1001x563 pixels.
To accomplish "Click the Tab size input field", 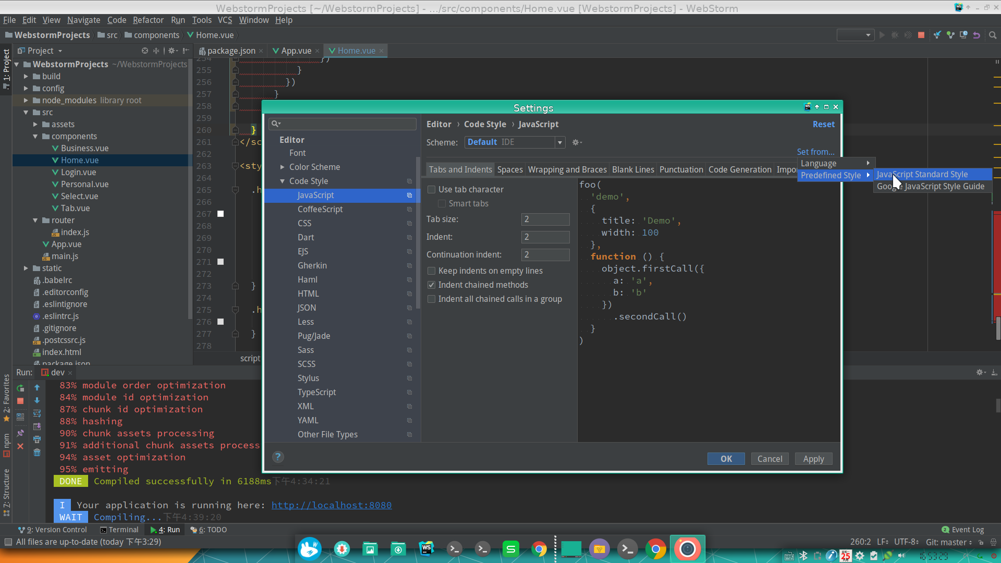I will tap(545, 219).
